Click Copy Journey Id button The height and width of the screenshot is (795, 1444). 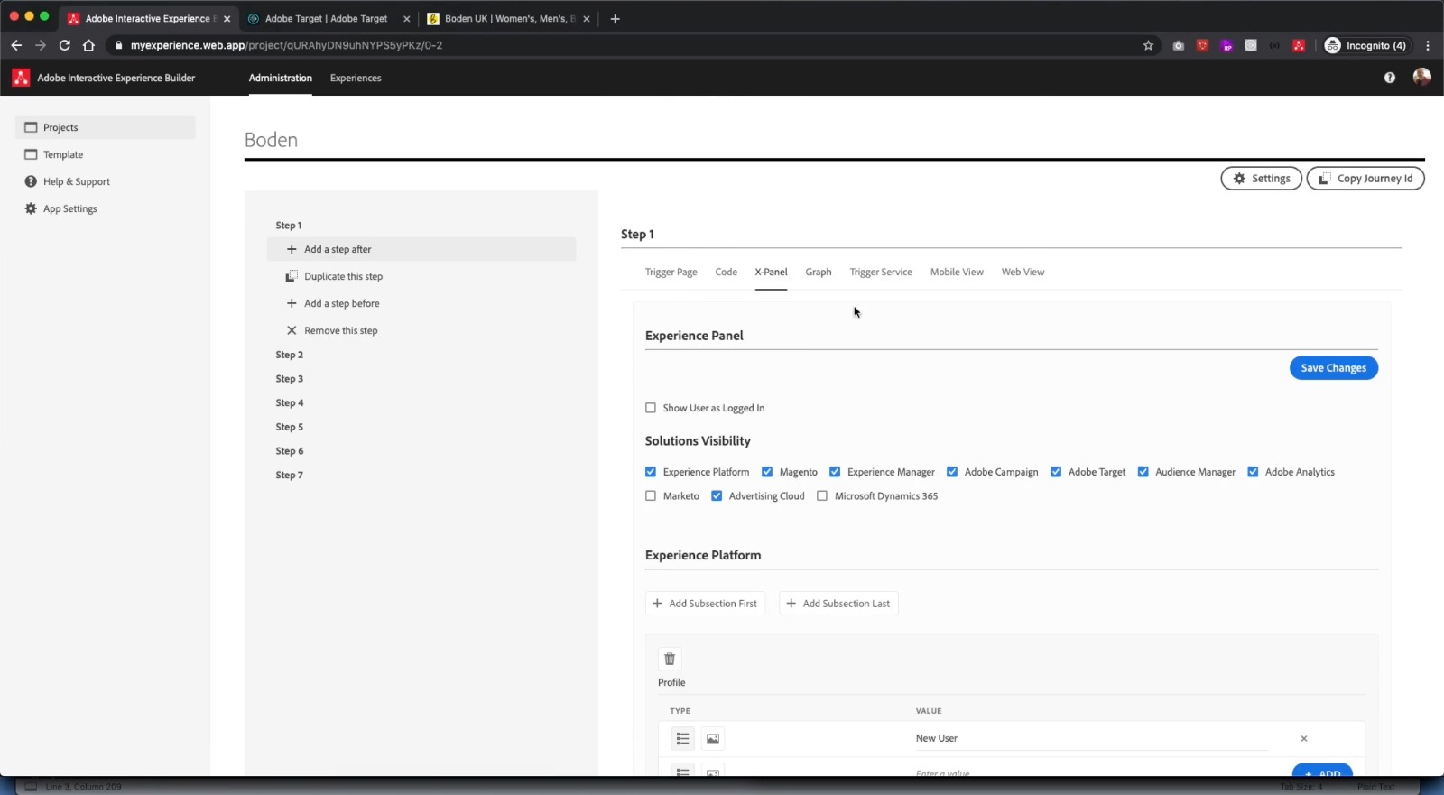click(1365, 179)
